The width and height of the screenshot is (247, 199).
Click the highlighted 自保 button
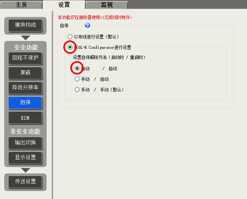[x=25, y=102]
